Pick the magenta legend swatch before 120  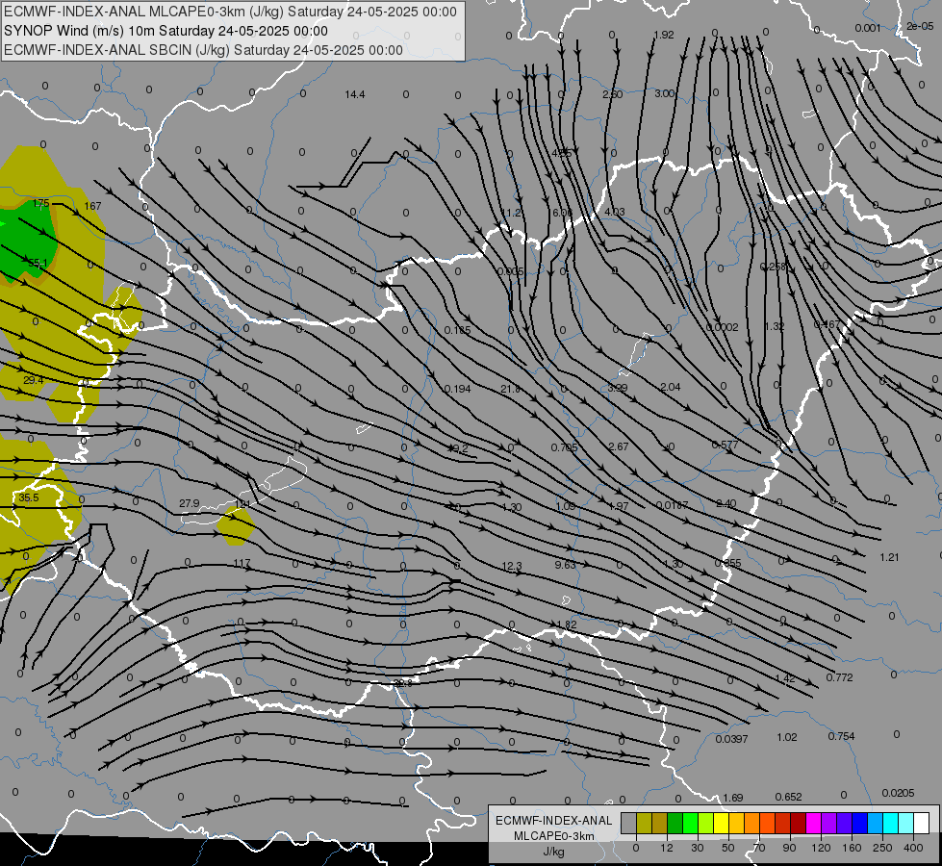813,824
